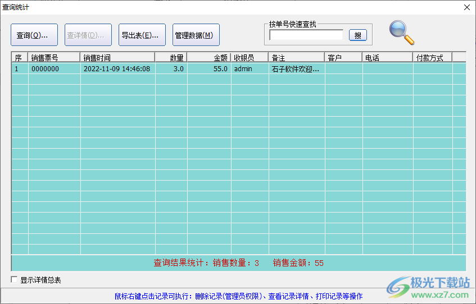This screenshot has height=304, width=476.
Task: Click the amount 55.0 cell
Action: pyautogui.click(x=209, y=69)
